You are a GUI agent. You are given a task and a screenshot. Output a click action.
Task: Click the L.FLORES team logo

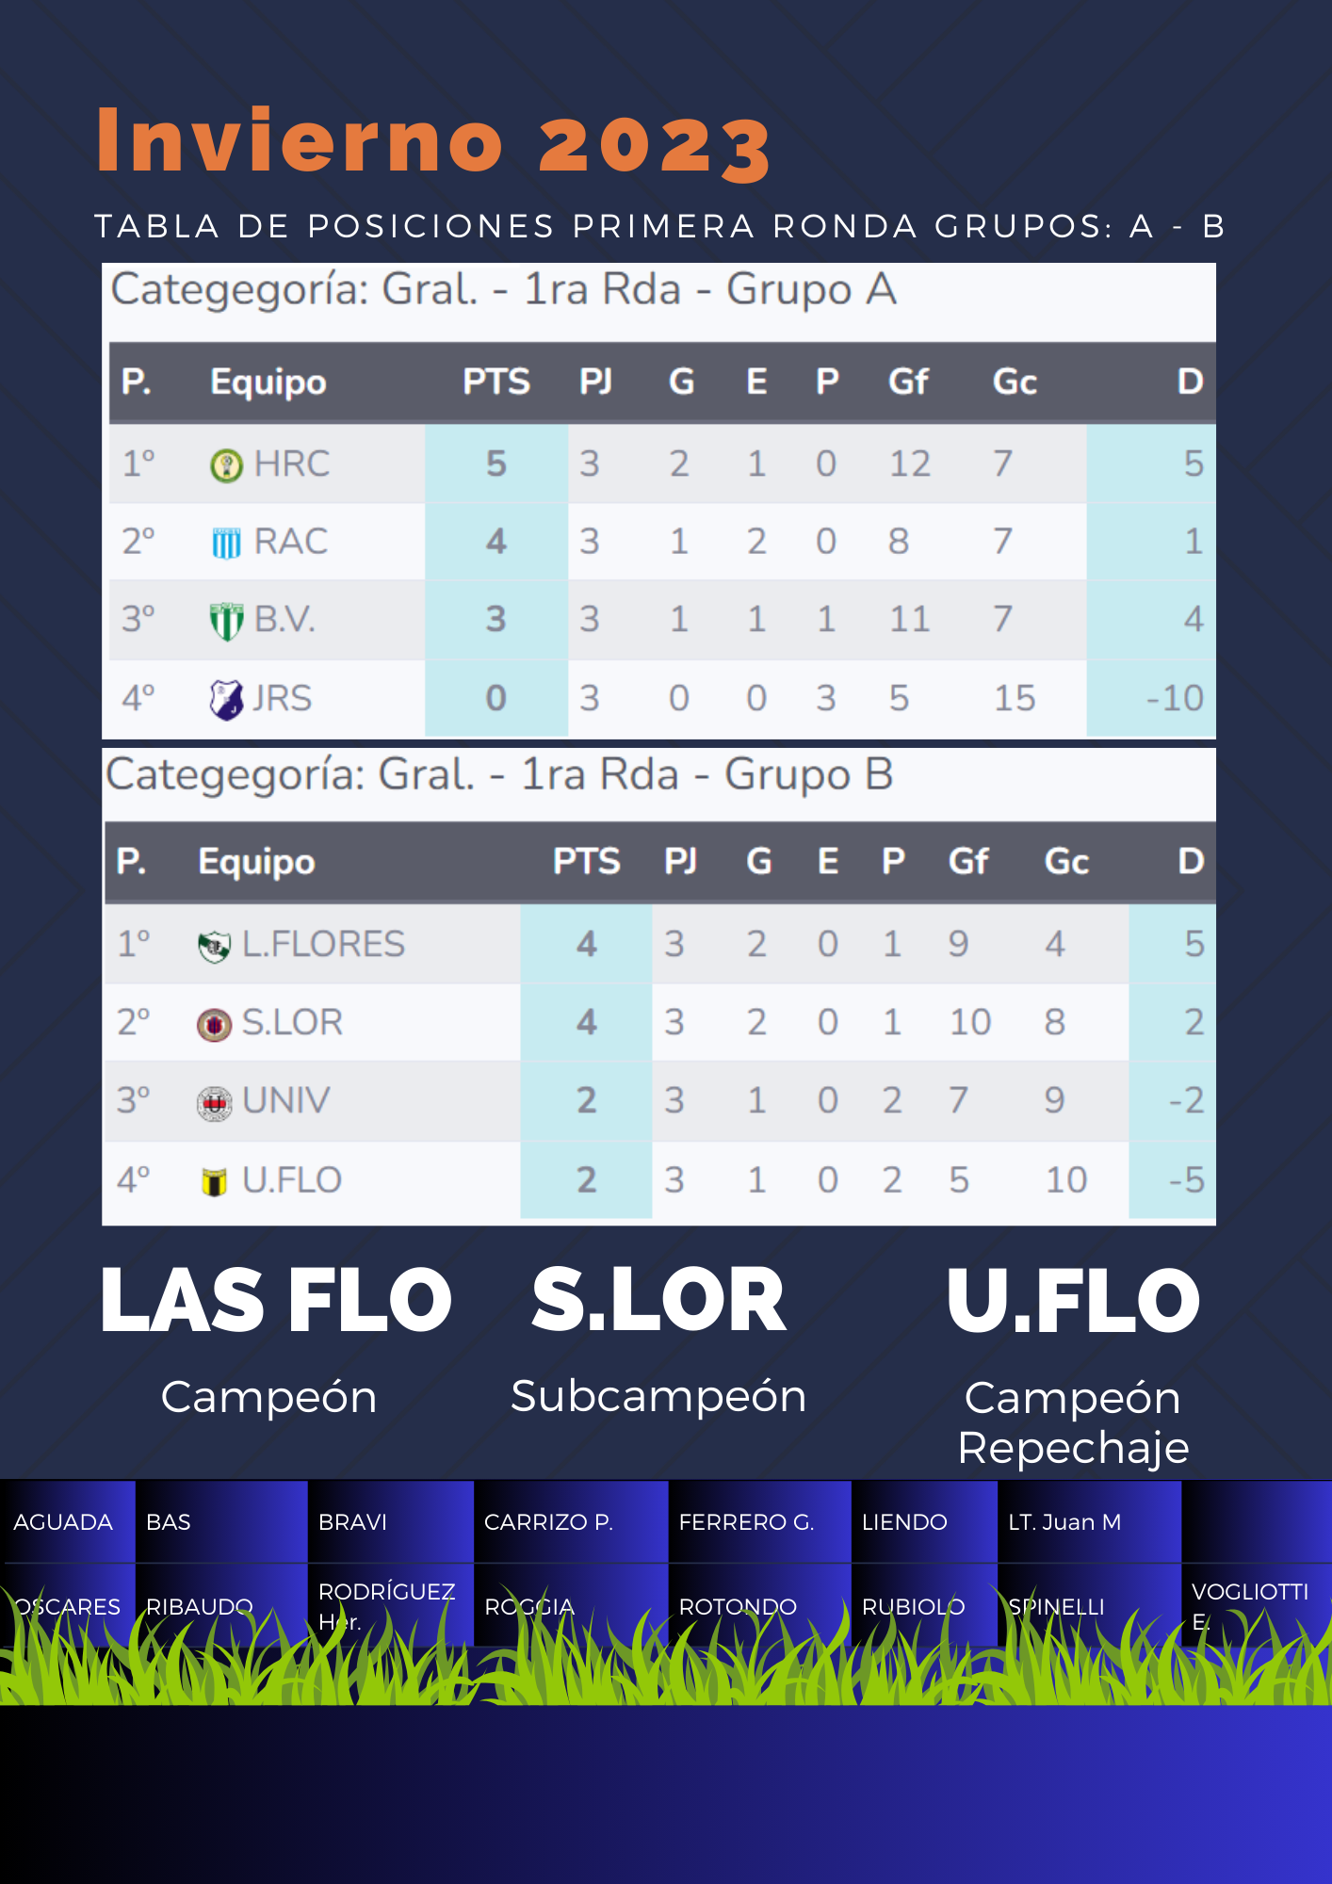(215, 945)
